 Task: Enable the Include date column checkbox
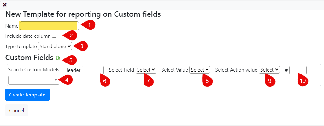(54, 36)
